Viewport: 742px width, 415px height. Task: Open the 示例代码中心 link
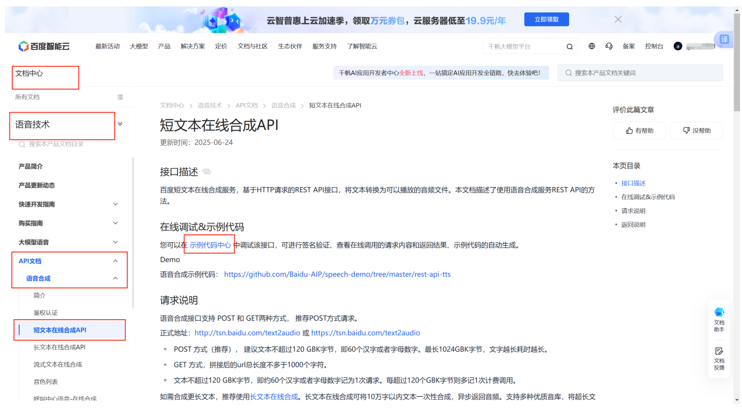(x=210, y=245)
